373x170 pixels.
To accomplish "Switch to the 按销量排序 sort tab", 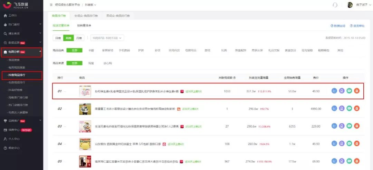I will coord(84,26).
